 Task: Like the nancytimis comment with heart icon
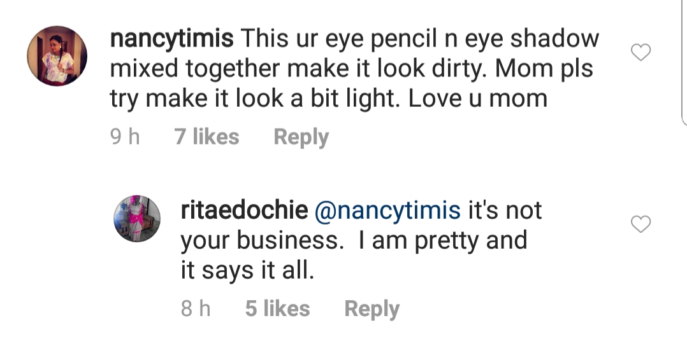click(x=640, y=53)
